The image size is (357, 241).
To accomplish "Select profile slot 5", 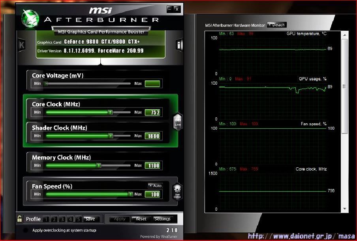I will (x=79, y=219).
